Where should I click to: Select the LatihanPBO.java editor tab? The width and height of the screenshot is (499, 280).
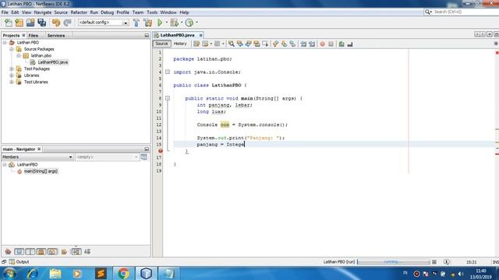pyautogui.click(x=177, y=35)
